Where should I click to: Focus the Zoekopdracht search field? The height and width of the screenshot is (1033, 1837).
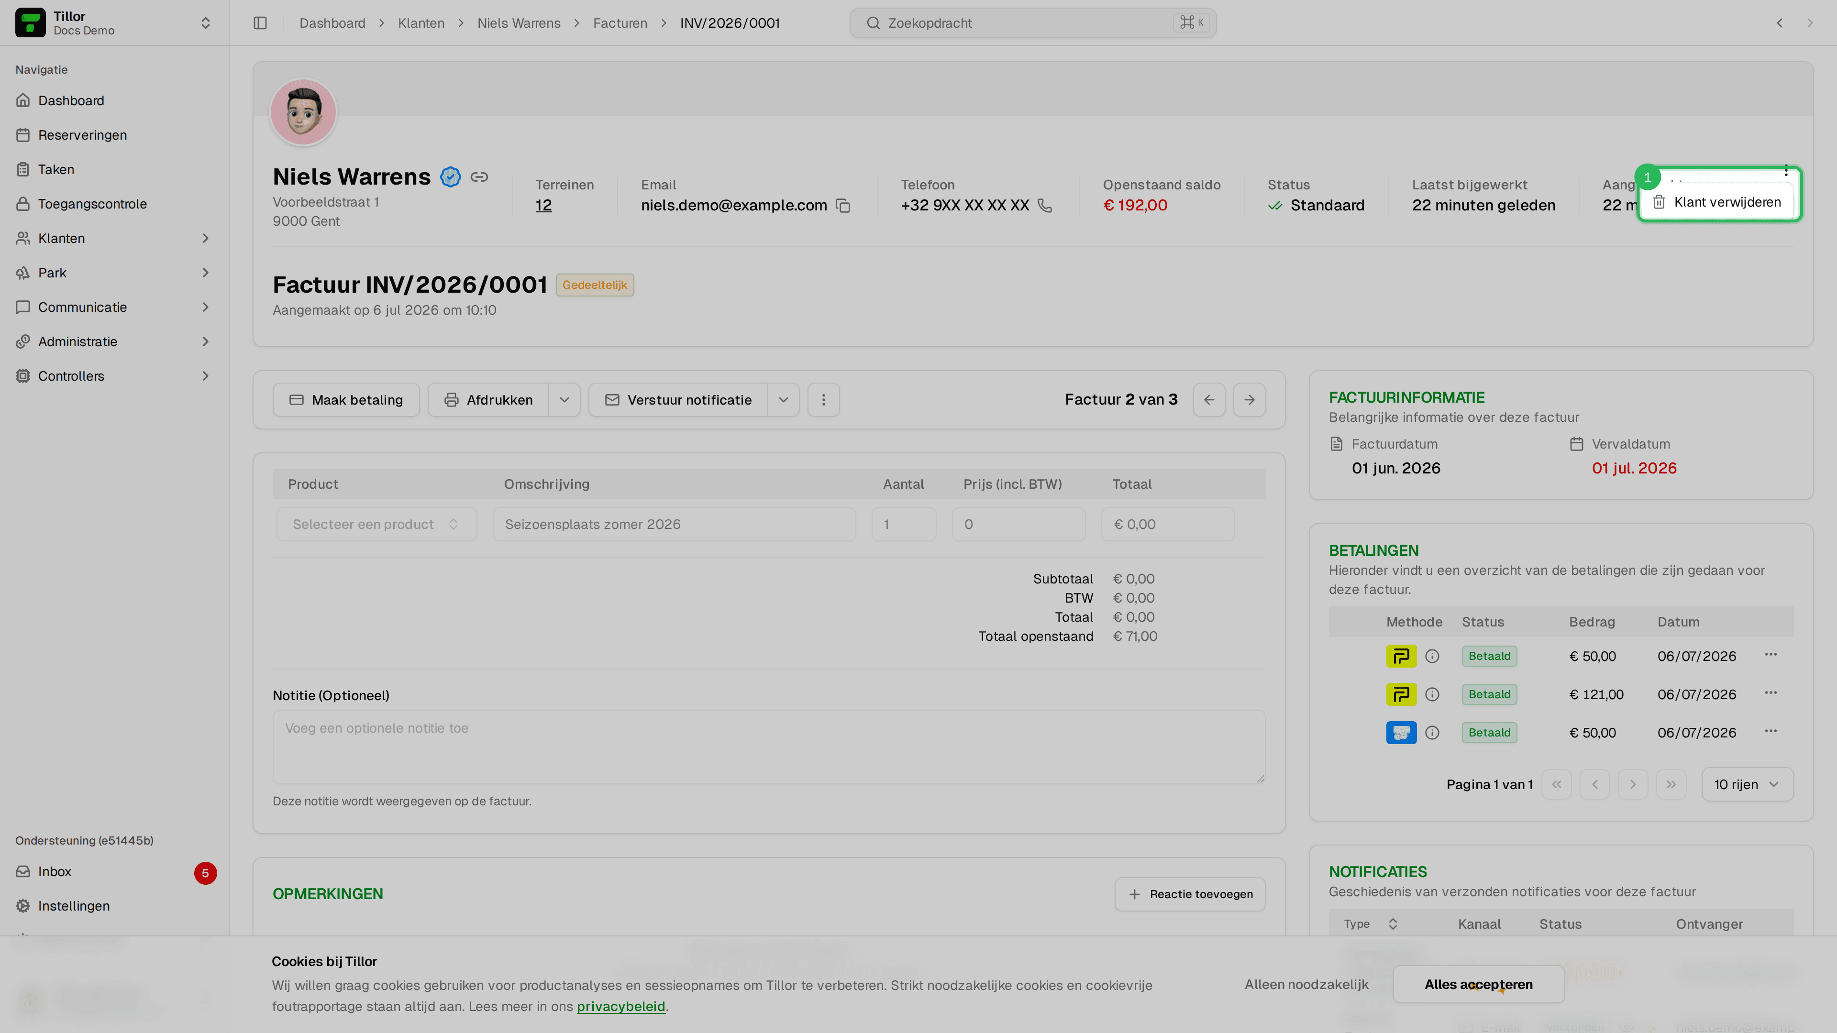(x=1033, y=23)
